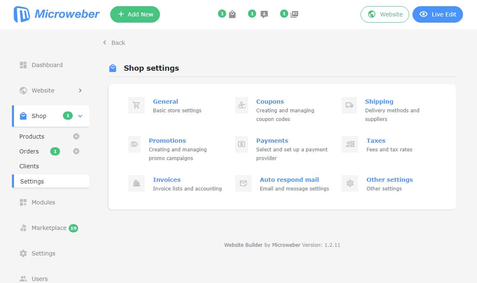Click 'Invoice lists and accounting' description
Viewport: 477px width, 283px height.
pos(188,189)
